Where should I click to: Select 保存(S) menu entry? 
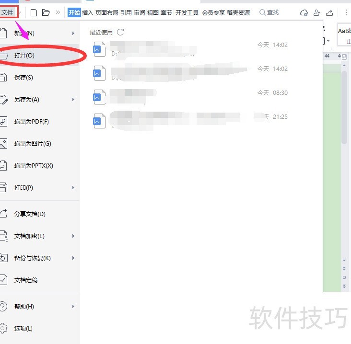pyautogui.click(x=39, y=78)
